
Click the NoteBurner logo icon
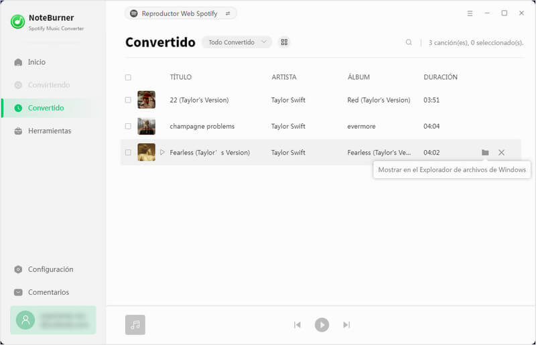18,22
